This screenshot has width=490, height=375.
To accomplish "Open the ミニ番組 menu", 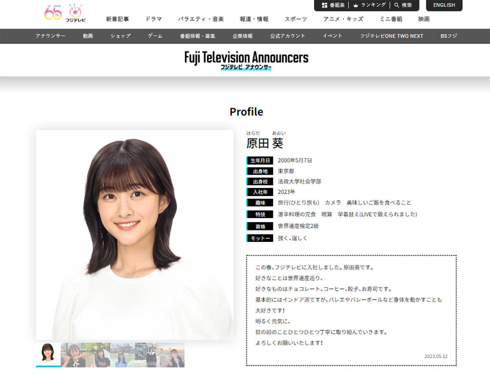I will pyautogui.click(x=391, y=19).
